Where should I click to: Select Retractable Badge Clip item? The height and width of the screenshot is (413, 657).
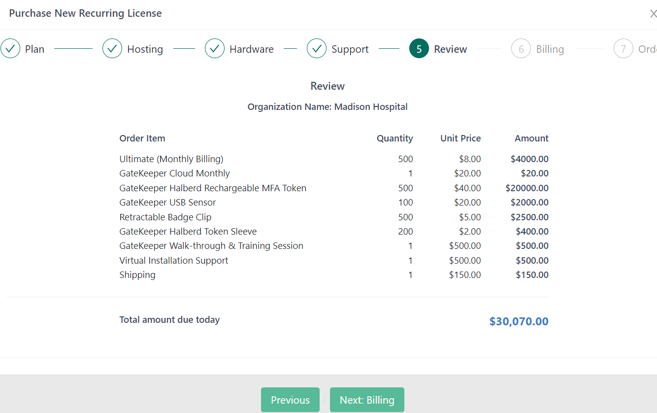pyautogui.click(x=165, y=217)
